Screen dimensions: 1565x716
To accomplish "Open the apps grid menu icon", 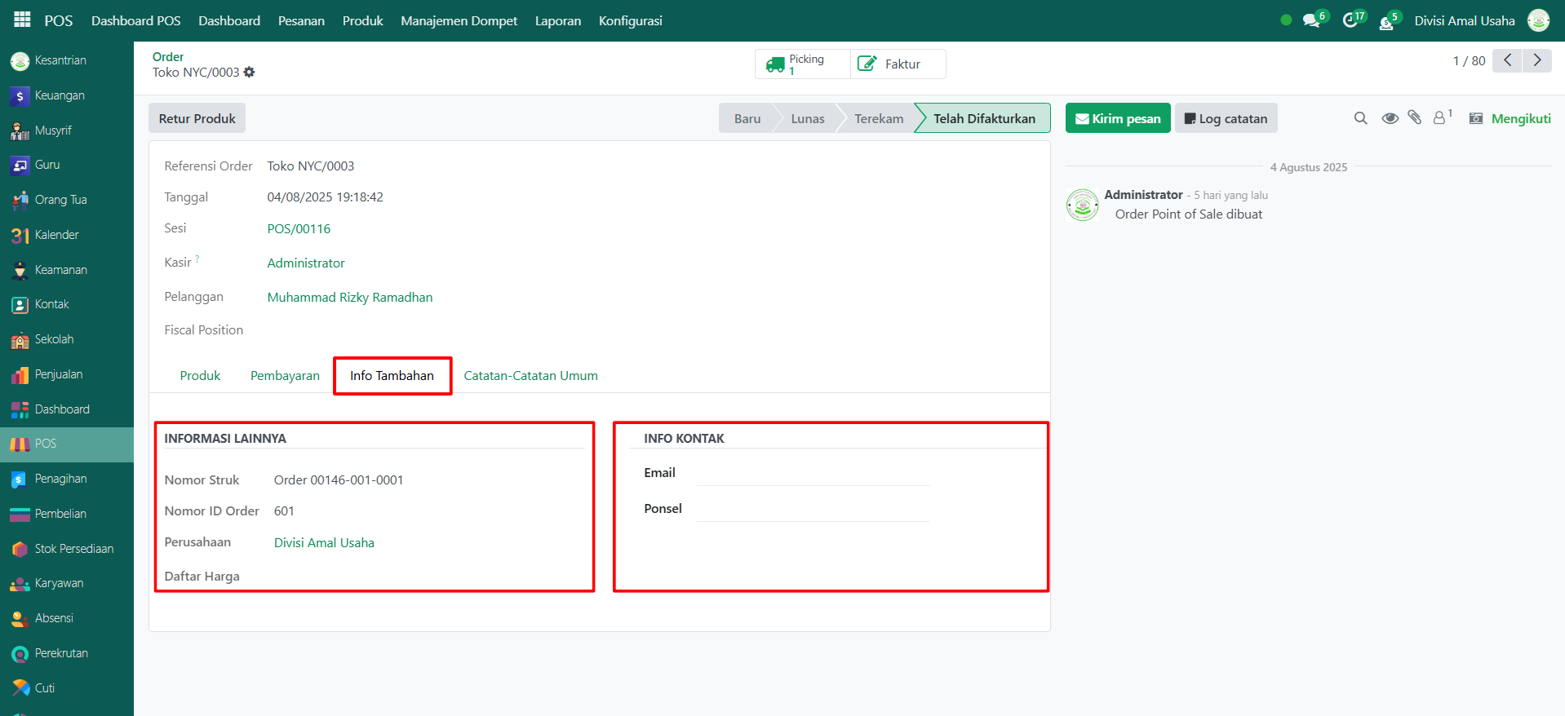I will click(22, 20).
